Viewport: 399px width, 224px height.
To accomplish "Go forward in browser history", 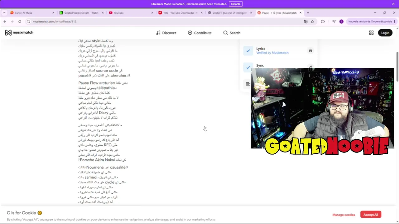I will coord(12,21).
